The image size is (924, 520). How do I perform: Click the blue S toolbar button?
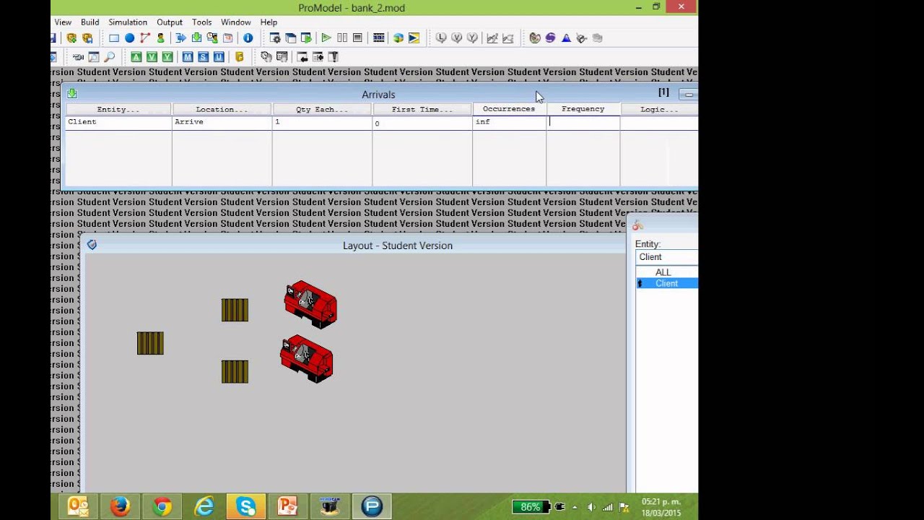203,57
